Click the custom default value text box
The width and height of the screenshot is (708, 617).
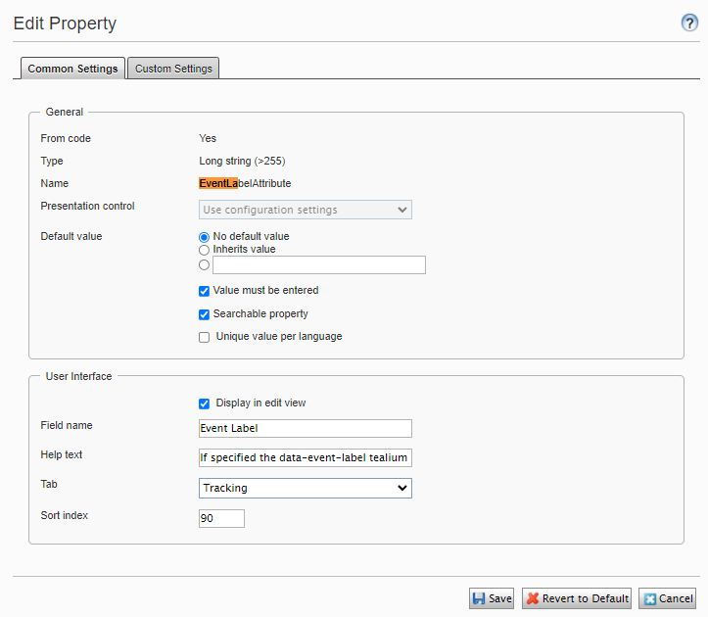(x=319, y=264)
